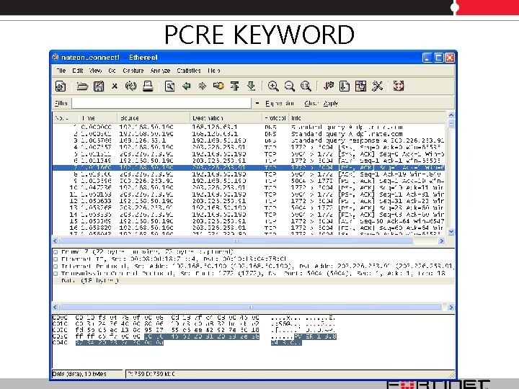The height and width of the screenshot is (389, 519).
Task: Open a capture file via the folder icon
Action: coord(81,86)
